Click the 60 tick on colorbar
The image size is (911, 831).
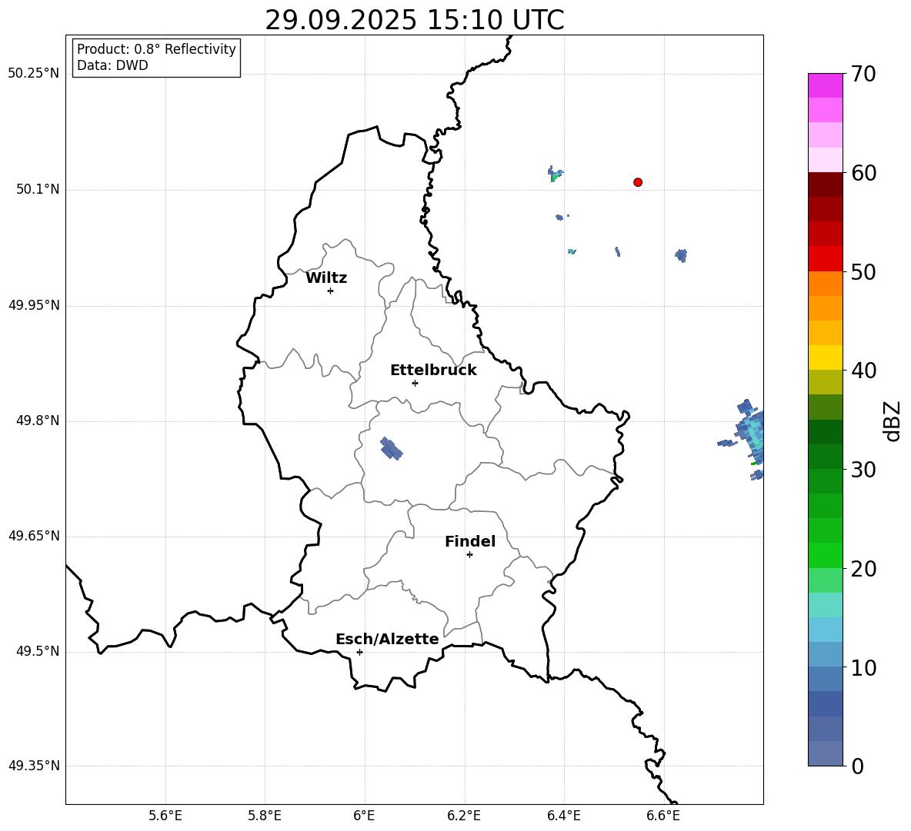[x=863, y=173]
